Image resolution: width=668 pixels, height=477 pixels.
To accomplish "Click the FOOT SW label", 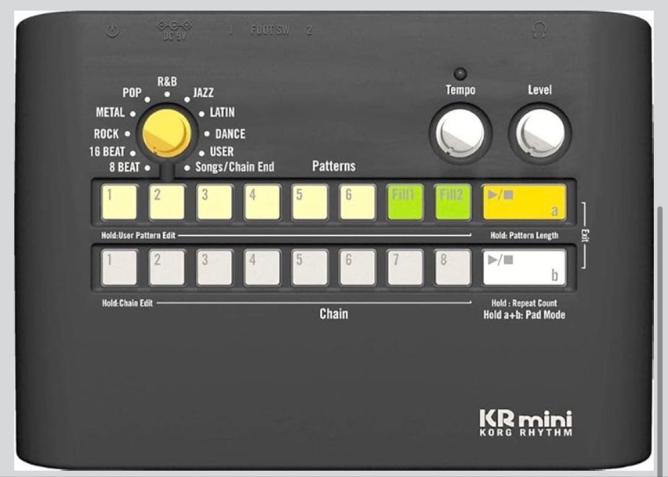I will click(x=270, y=30).
